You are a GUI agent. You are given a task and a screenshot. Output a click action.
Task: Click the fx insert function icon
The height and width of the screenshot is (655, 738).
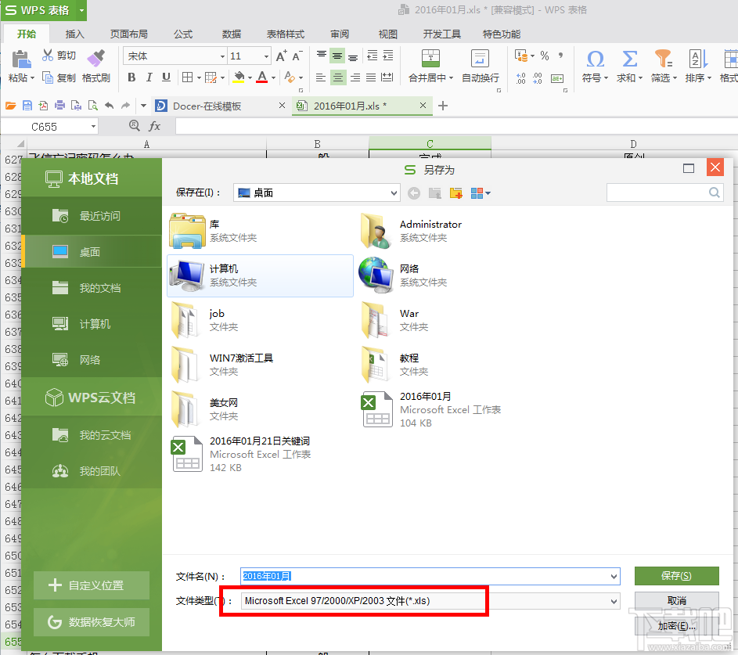155,125
